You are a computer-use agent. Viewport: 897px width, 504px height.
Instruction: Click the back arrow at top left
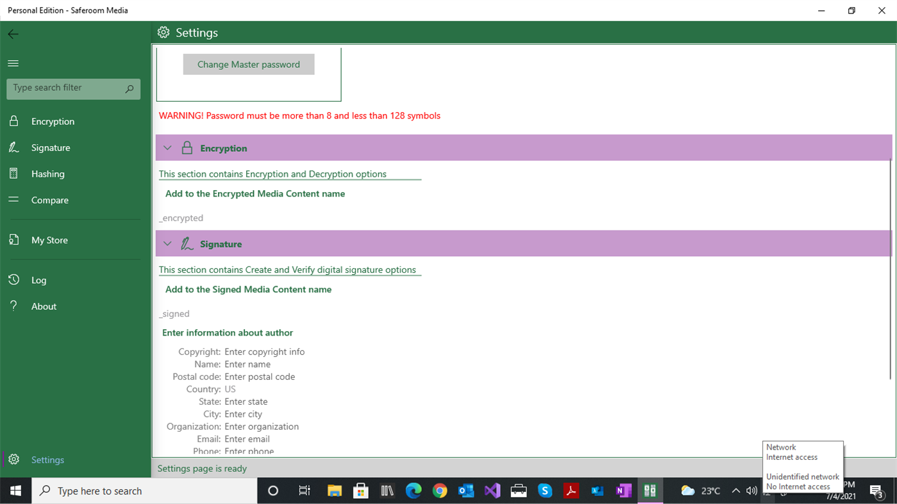click(13, 34)
